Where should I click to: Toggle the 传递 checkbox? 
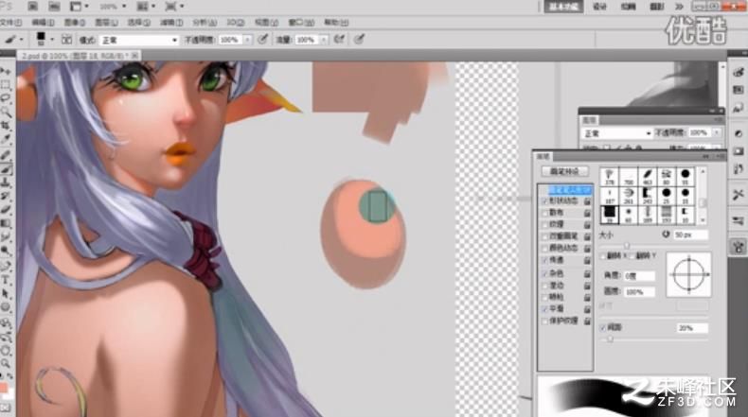tap(544, 260)
